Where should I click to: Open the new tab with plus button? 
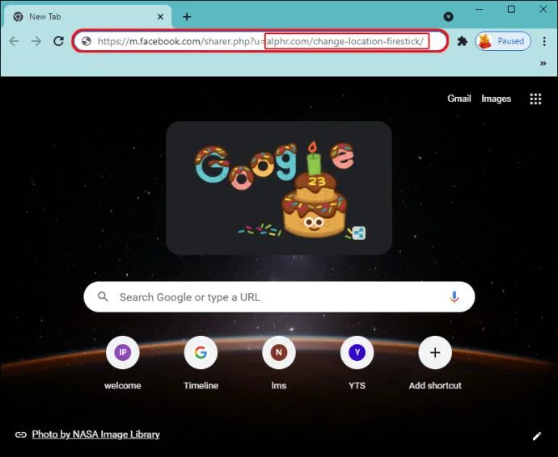click(187, 17)
